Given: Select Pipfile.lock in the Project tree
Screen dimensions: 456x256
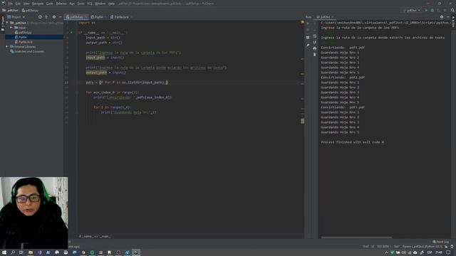Looking at the screenshot, I should 25,42.
